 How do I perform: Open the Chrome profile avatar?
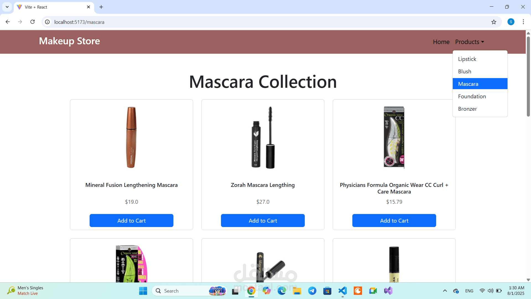[x=511, y=22]
